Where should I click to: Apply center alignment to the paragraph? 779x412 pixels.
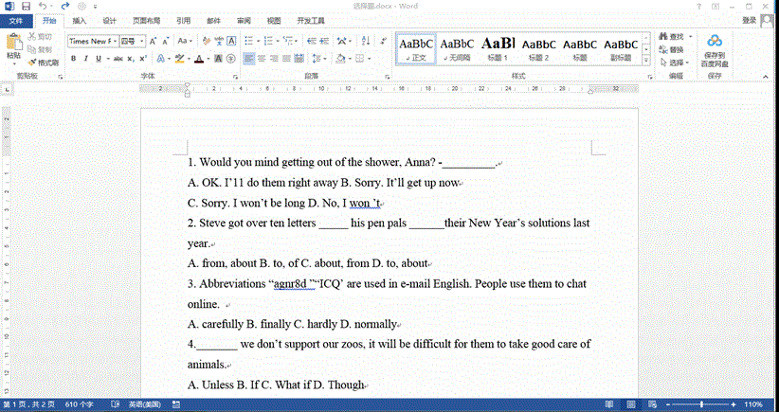click(263, 59)
